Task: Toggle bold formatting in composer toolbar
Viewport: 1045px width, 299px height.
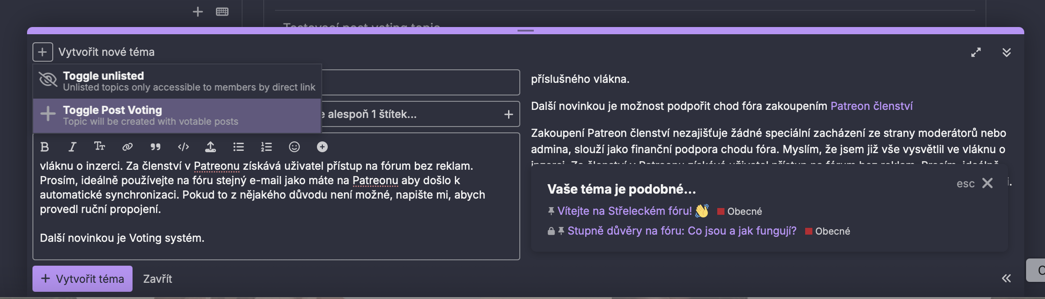Action: coord(45,147)
